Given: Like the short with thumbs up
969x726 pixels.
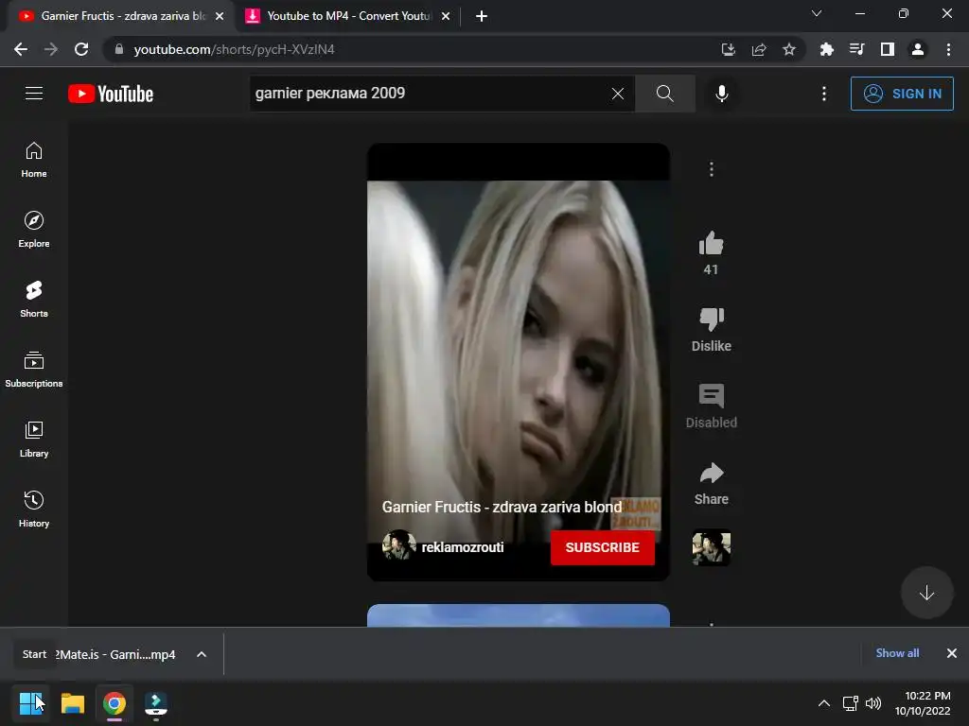Looking at the screenshot, I should [711, 244].
